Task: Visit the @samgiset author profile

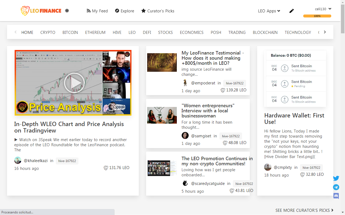Action: click(x=201, y=136)
